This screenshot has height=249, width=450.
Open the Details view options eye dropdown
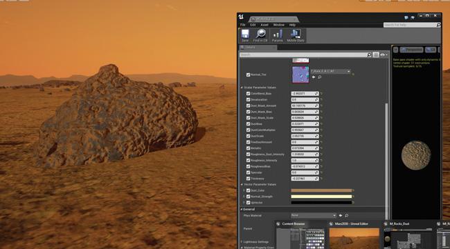tap(384, 54)
